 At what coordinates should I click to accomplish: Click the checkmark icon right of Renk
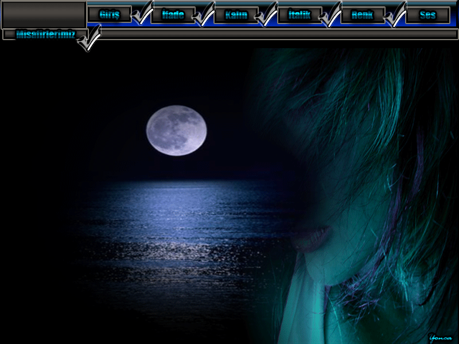[395, 14]
